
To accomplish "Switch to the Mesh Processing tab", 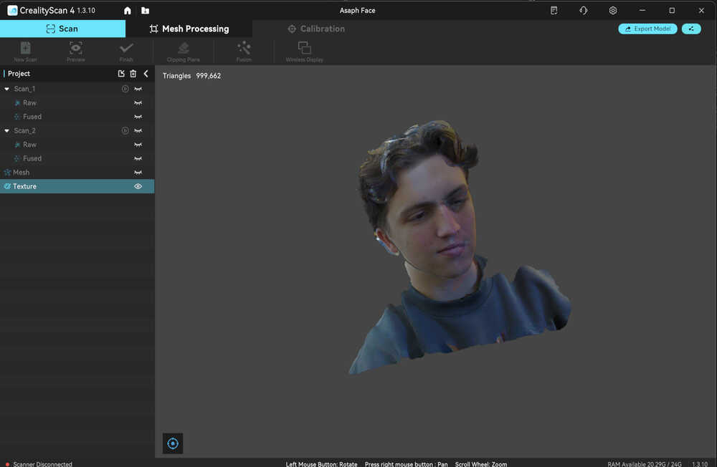I will [189, 29].
